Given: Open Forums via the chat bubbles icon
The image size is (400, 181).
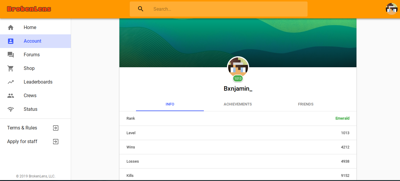Looking at the screenshot, I should pos(11,55).
